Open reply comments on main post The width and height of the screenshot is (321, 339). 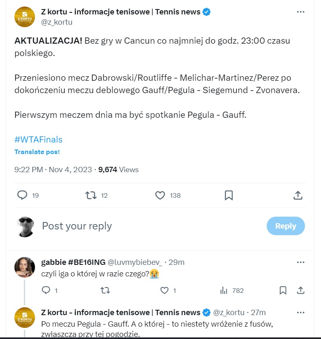pyautogui.click(x=22, y=195)
